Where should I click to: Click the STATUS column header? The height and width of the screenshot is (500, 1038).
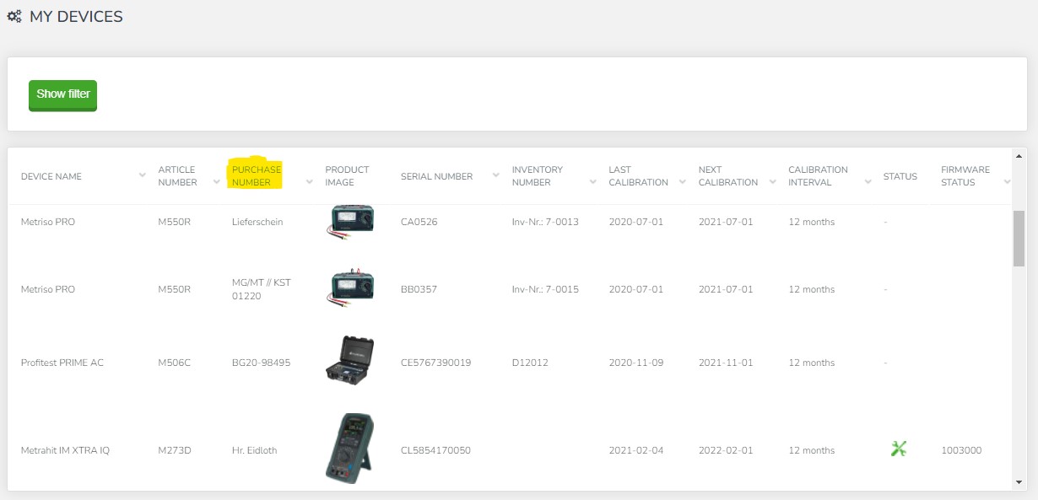click(x=900, y=176)
